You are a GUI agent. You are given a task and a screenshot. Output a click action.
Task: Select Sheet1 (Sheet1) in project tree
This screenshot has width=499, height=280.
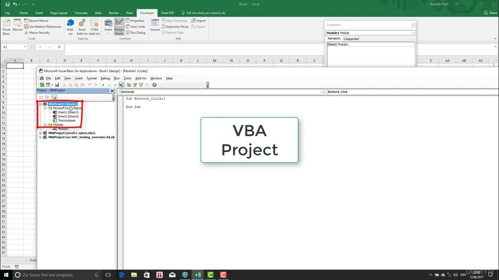click(68, 112)
